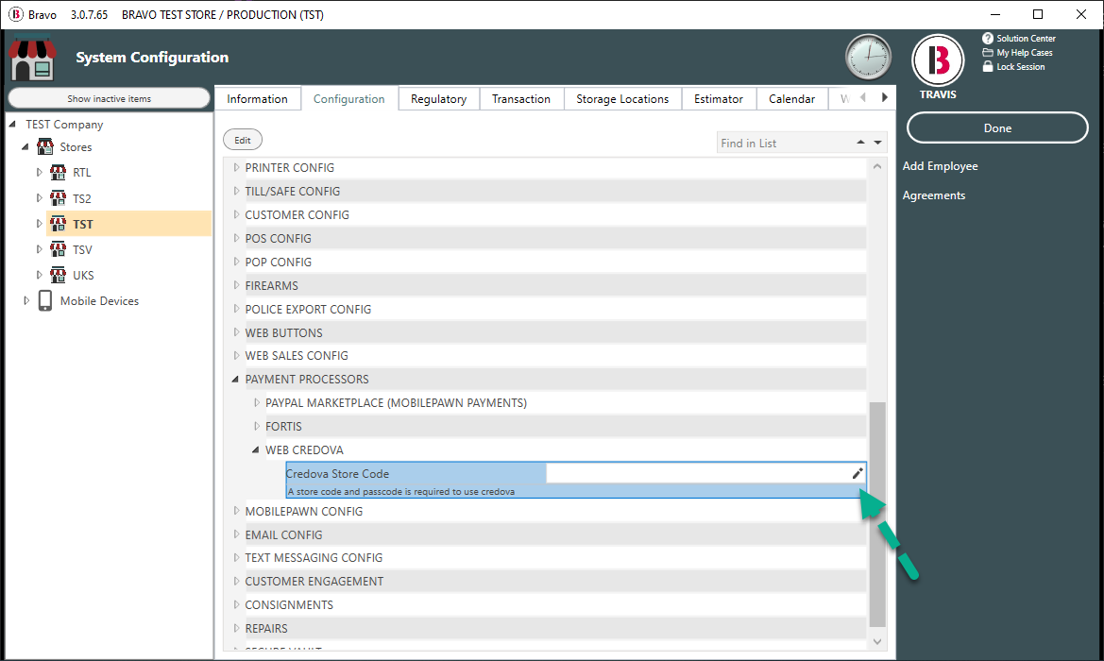Toggle Show inactive items
Screen dimensions: 1104x661
[109, 98]
